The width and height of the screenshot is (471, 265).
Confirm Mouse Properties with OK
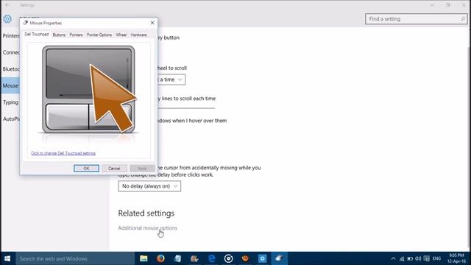[x=86, y=169]
